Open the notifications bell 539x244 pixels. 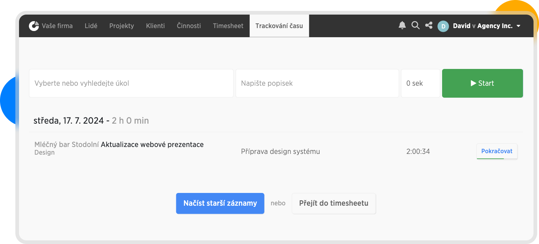click(x=402, y=26)
